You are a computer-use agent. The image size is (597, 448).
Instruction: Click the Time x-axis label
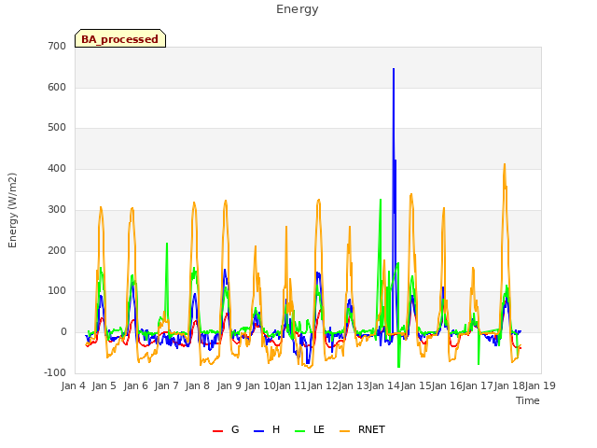(x=528, y=400)
